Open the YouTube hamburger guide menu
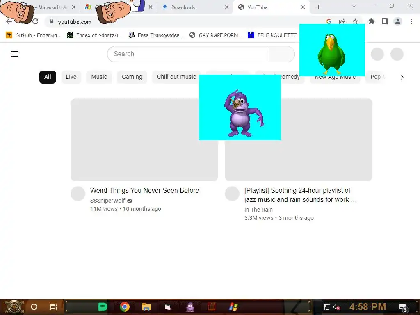 tap(15, 54)
